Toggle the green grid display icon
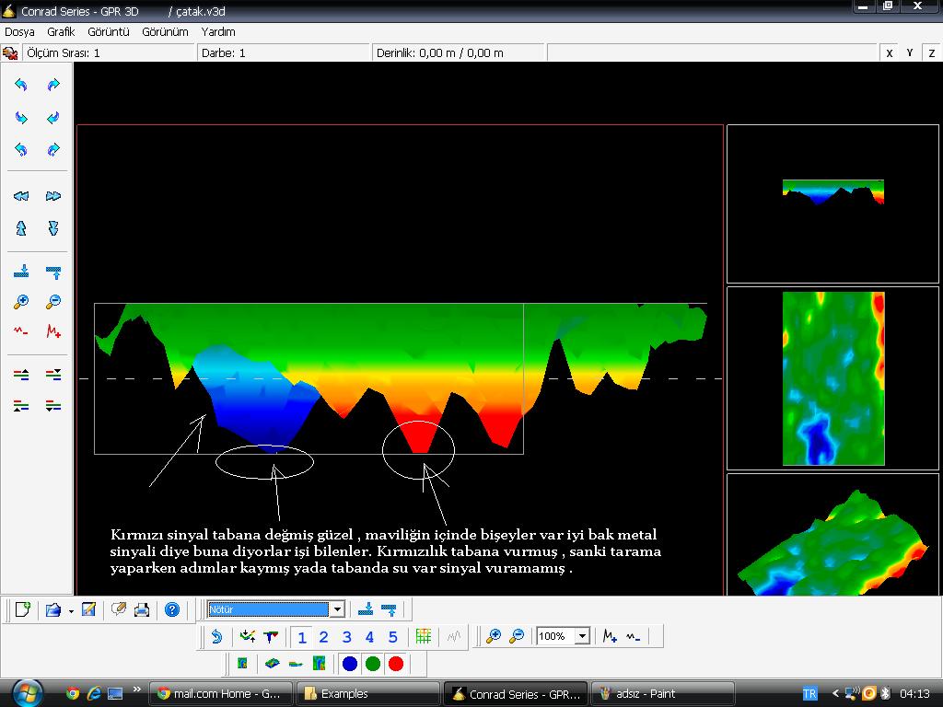 [x=424, y=636]
